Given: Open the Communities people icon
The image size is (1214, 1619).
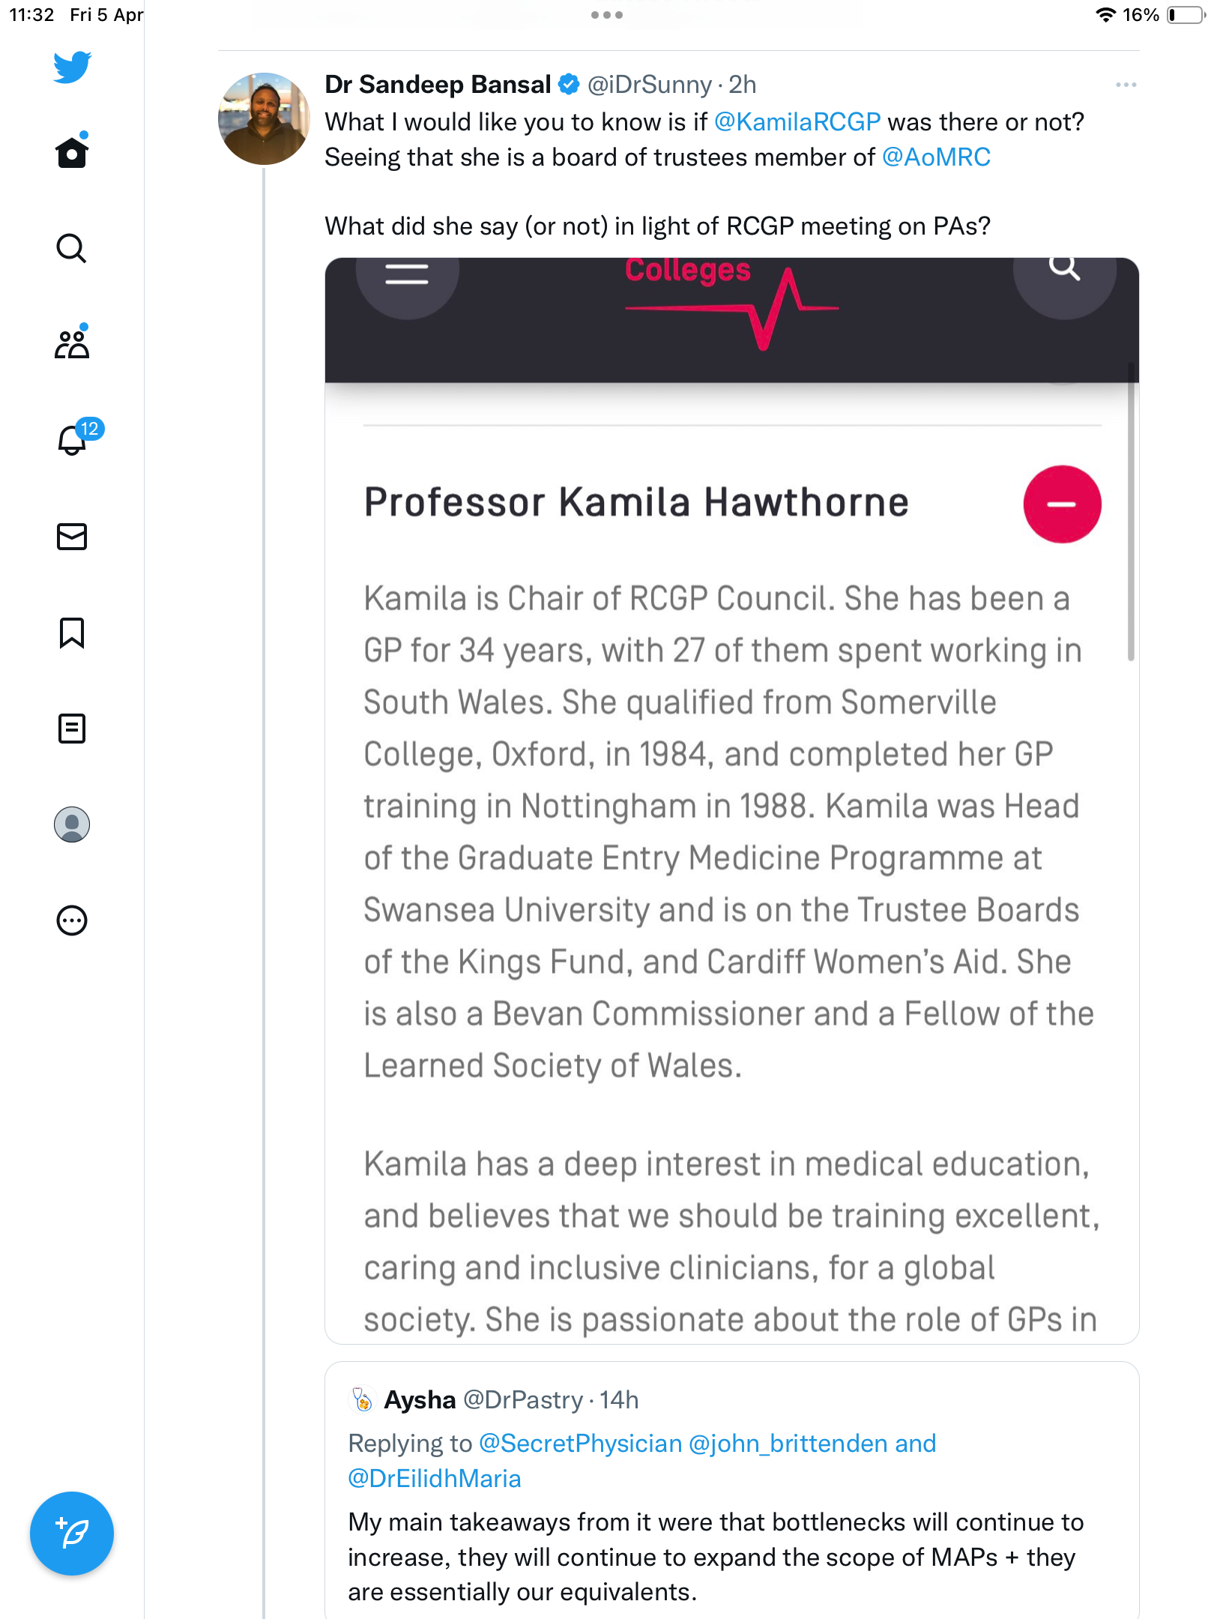Looking at the screenshot, I should (72, 344).
